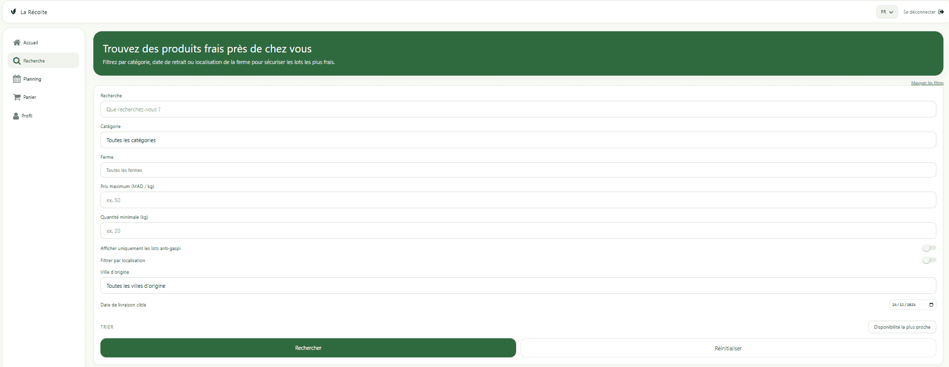
Task: Open the Ville d'origine dropdown
Action: (518, 286)
